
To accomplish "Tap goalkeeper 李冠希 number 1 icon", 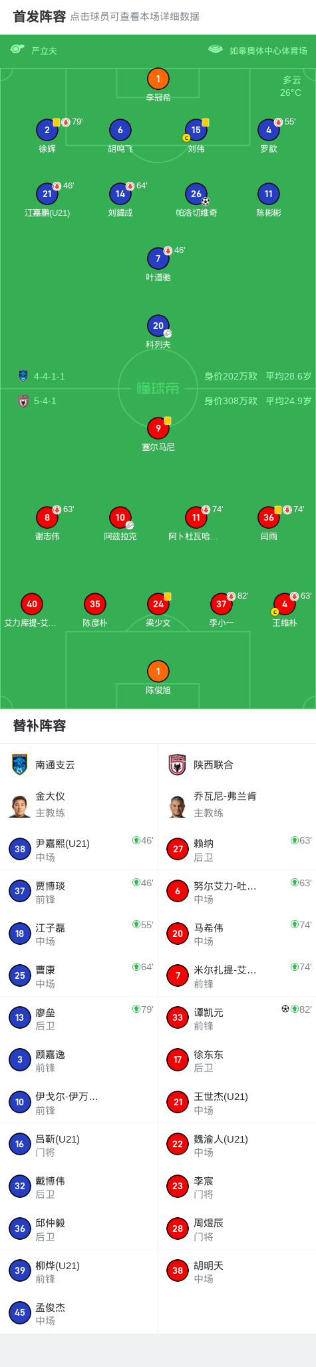I will click(x=158, y=79).
